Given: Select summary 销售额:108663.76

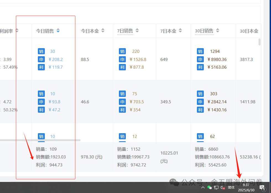Looking at the screenshot, I should click(212, 157).
